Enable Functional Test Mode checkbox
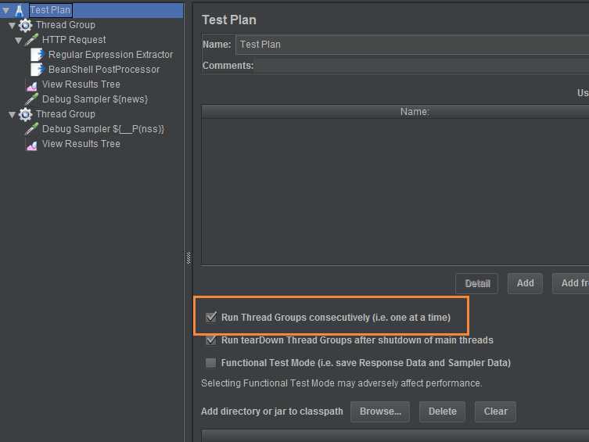 pyautogui.click(x=210, y=363)
